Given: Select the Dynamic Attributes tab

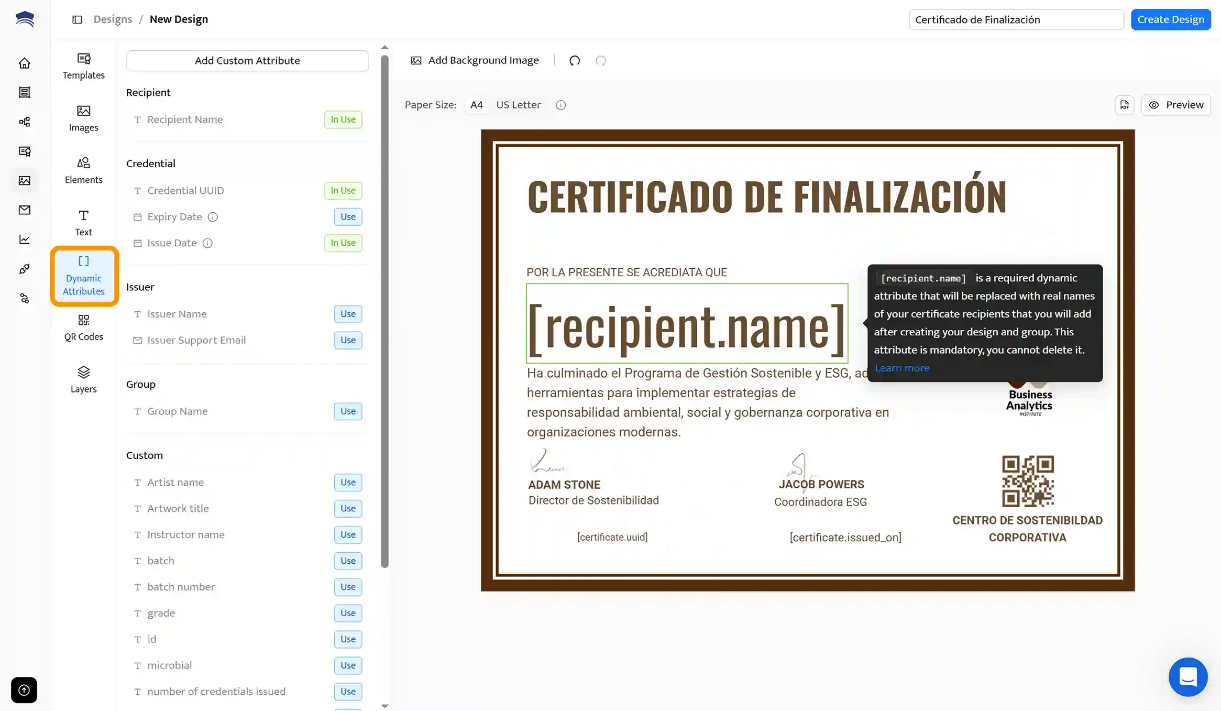Looking at the screenshot, I should click(84, 276).
